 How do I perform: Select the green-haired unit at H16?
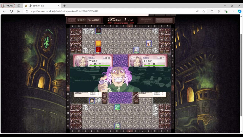pyautogui.click(x=117, y=126)
